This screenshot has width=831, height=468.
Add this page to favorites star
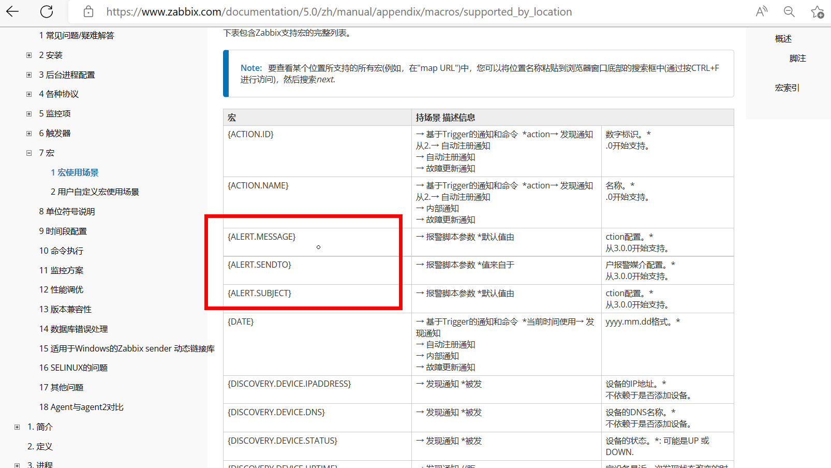[x=817, y=11]
